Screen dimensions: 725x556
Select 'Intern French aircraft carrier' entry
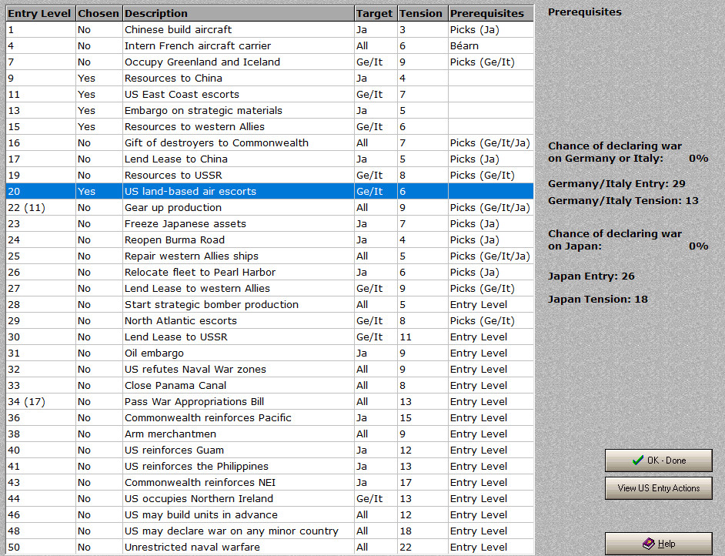click(269, 45)
